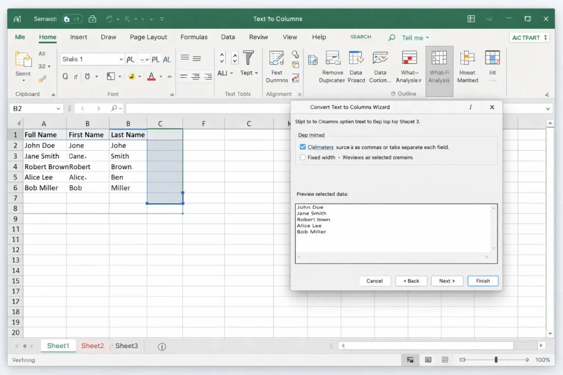Click the Text Dummns ribbon icon
The image size is (563, 375).
[277, 59]
